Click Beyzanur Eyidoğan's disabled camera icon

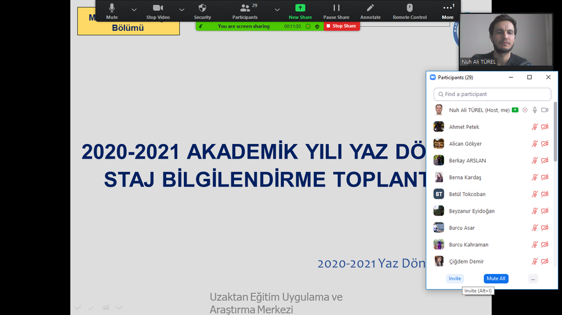[x=545, y=211]
